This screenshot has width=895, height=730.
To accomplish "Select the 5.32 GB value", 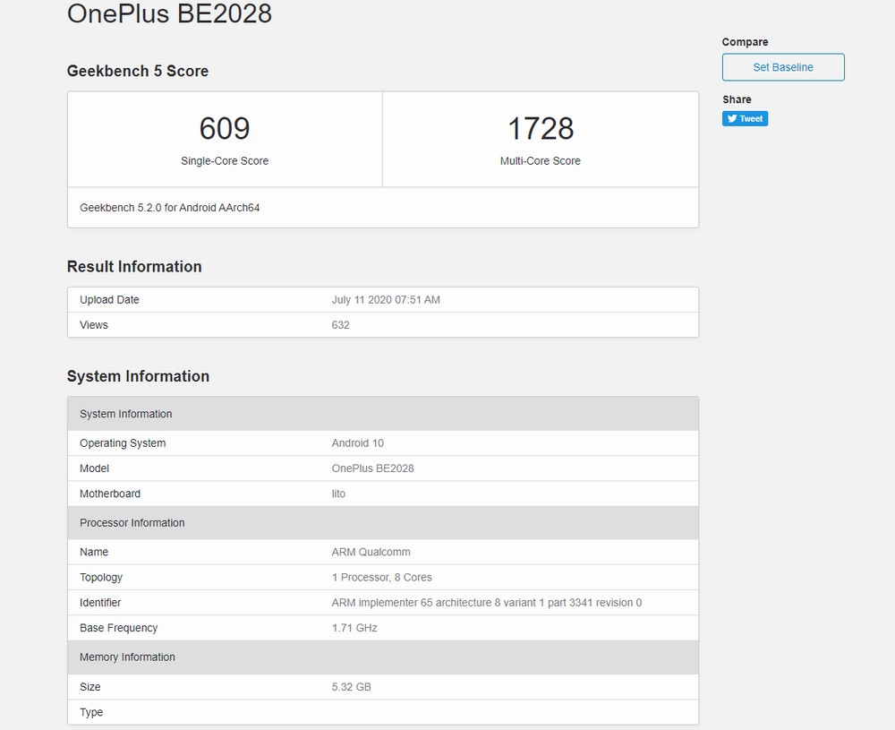I will [352, 687].
